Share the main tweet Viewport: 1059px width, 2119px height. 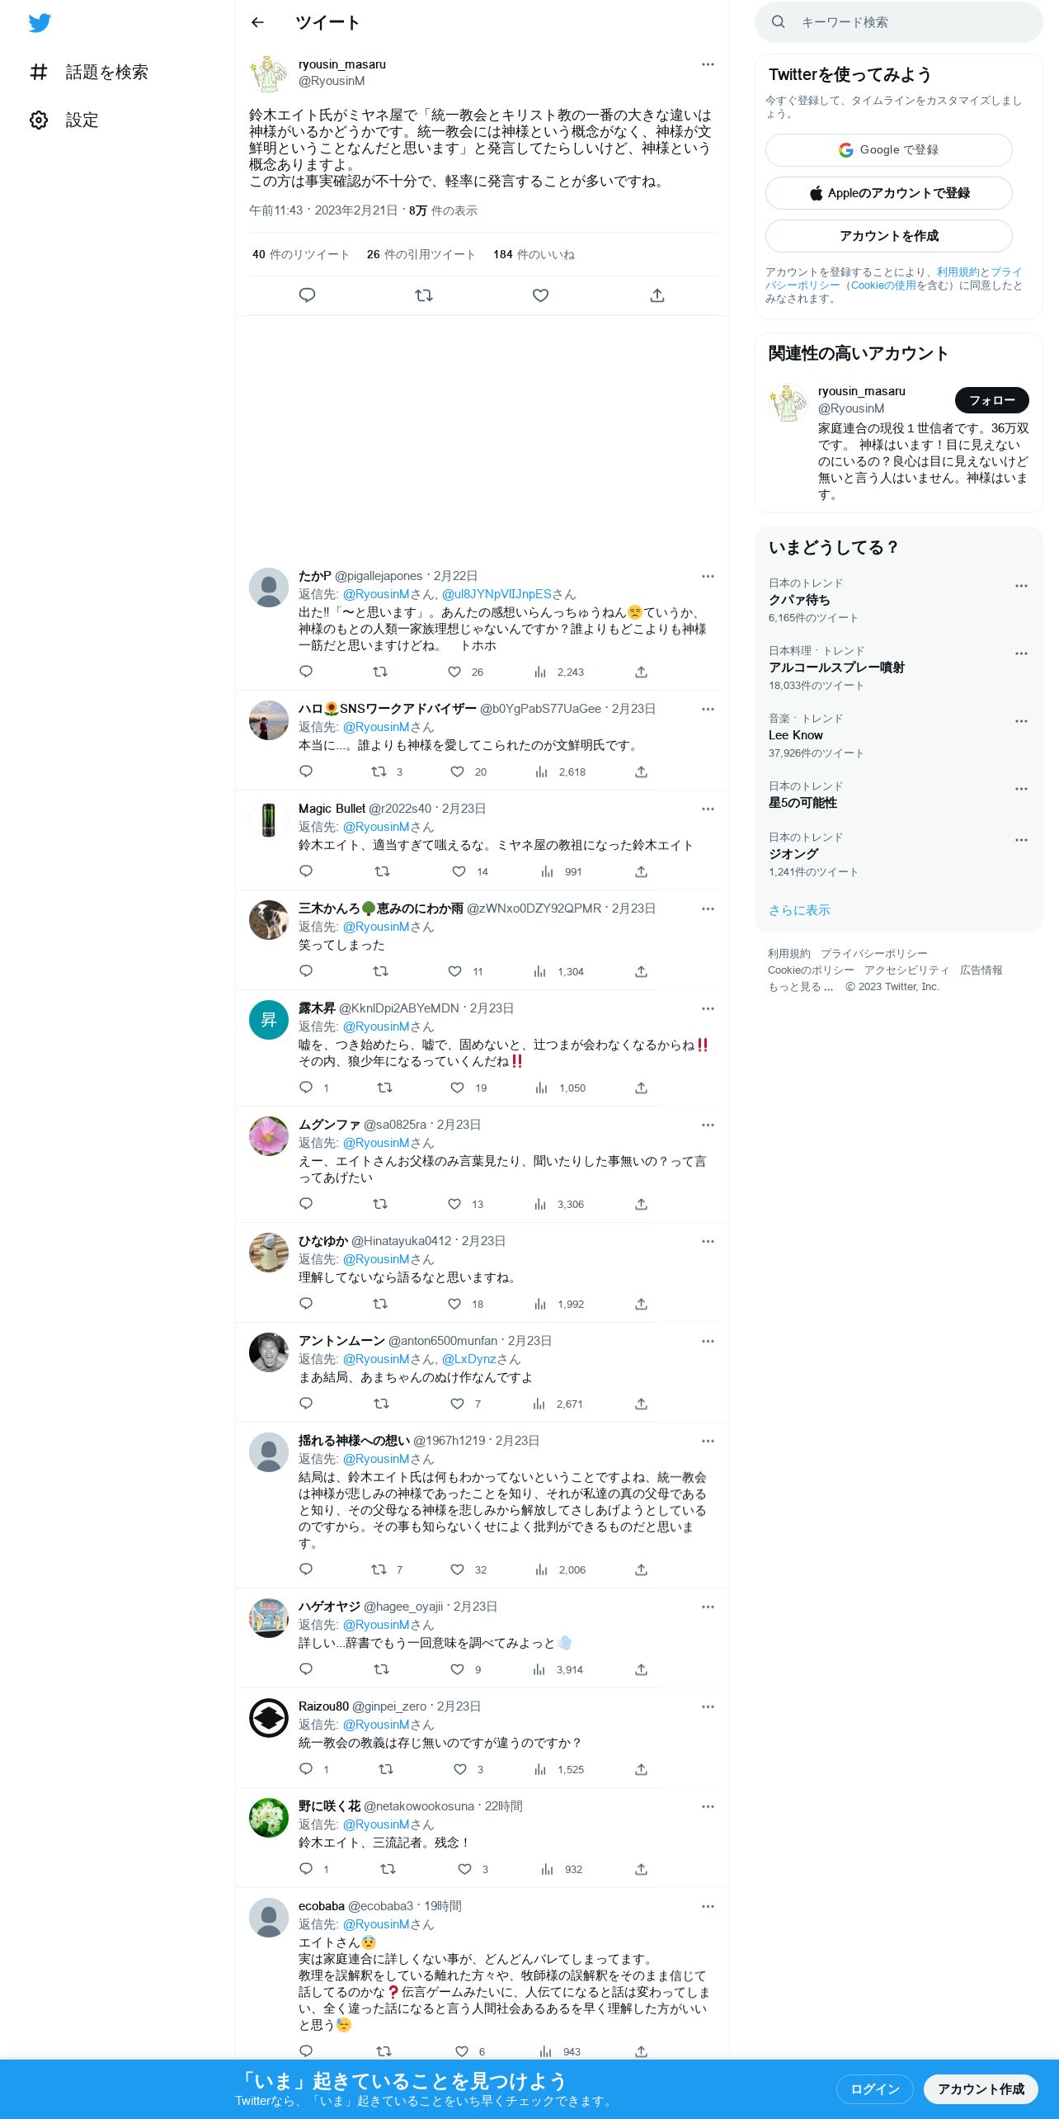tap(657, 295)
